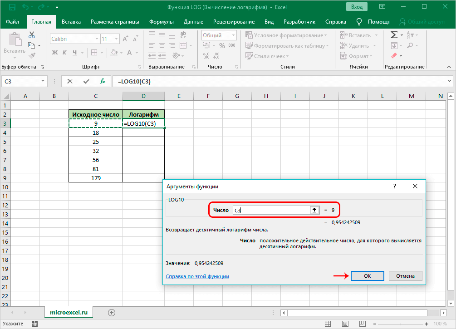The height and width of the screenshot is (329, 456).
Task: Click the dialog help question mark
Action: coord(395,186)
